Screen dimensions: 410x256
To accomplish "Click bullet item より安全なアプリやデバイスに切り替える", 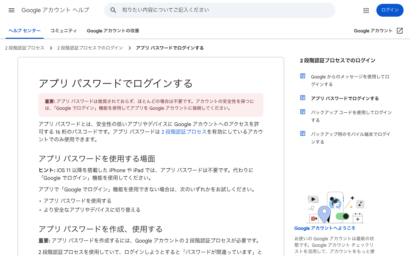I will click(92, 210).
